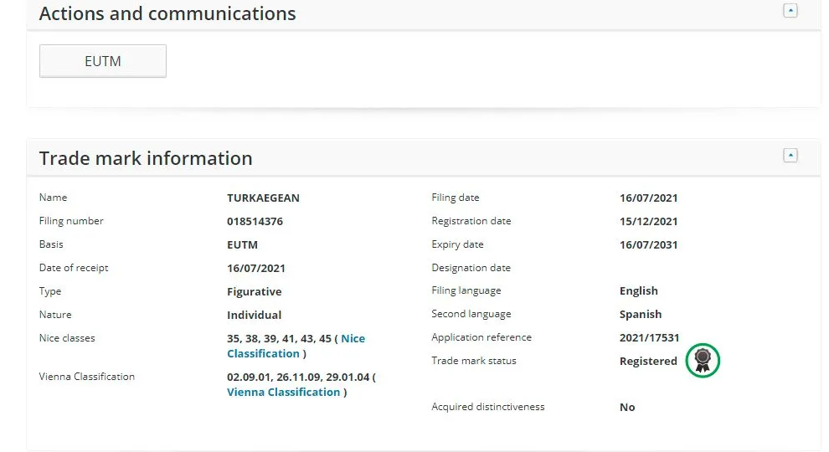
Task: Click the Actions and communications heading
Action: pyautogui.click(x=167, y=13)
